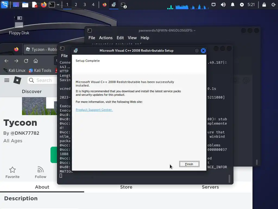Click the Tycoon game thumbnail
The width and height of the screenshot is (278, 209).
coord(39,106)
